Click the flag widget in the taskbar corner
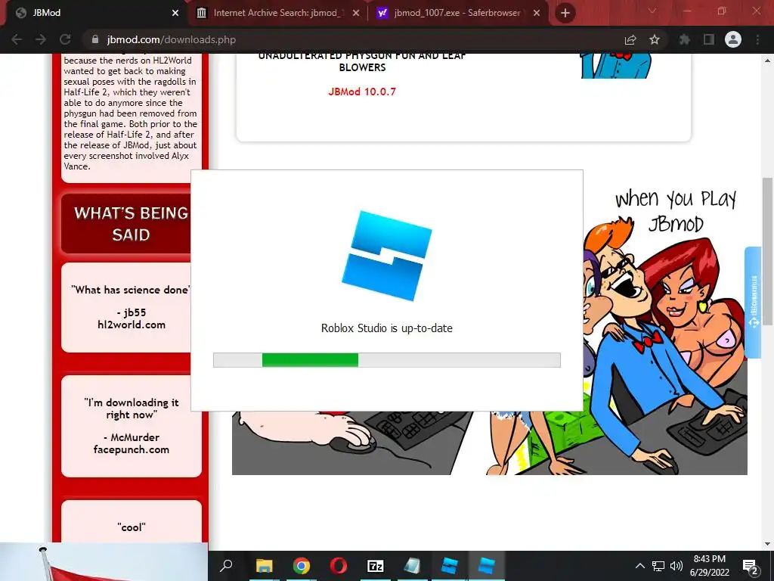 click(104, 562)
